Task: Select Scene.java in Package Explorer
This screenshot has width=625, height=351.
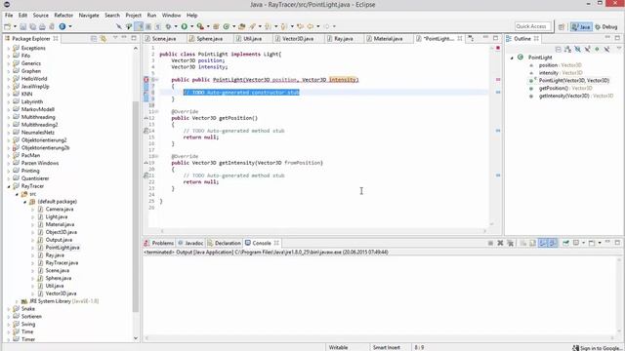Action: (x=57, y=271)
